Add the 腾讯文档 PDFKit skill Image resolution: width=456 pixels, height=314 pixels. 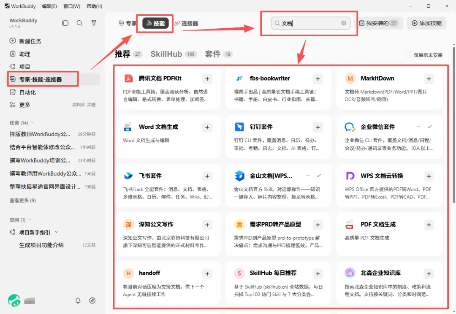pos(207,78)
